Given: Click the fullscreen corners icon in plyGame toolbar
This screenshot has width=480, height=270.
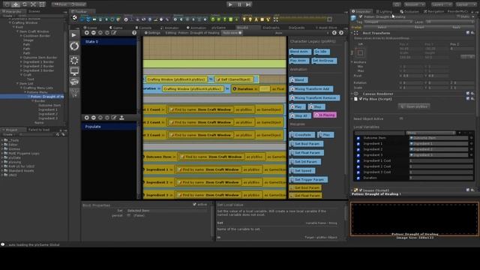Looking at the screenshot, I should [x=276, y=19].
